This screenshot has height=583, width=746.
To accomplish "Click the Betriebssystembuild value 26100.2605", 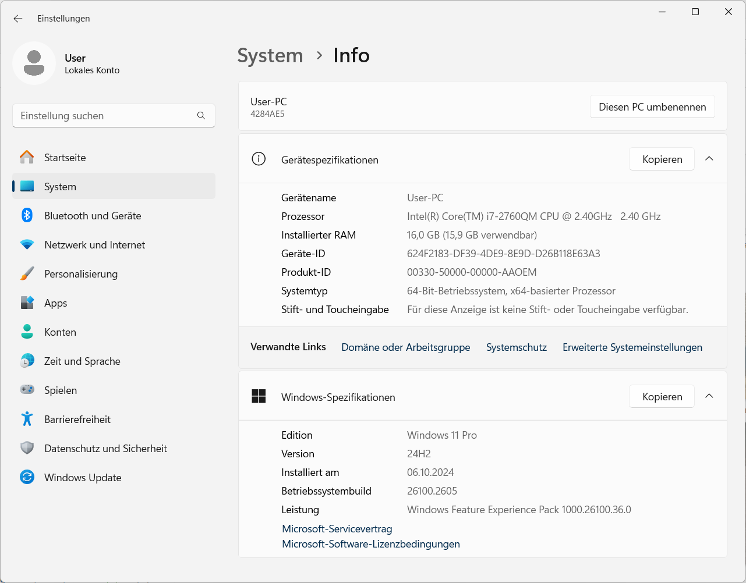I will [x=432, y=491].
